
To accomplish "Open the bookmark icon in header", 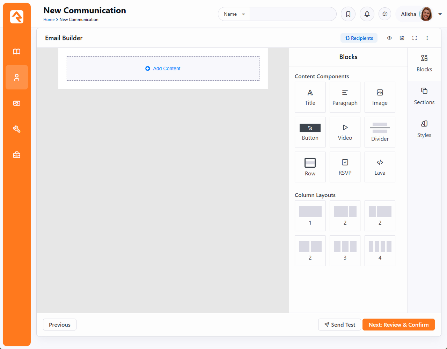I will point(348,14).
